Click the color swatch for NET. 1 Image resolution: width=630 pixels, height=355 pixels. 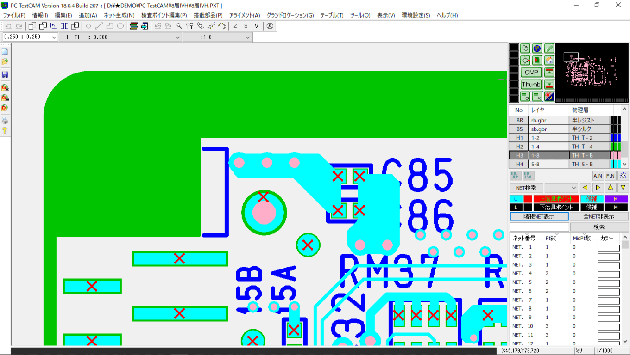(x=608, y=248)
